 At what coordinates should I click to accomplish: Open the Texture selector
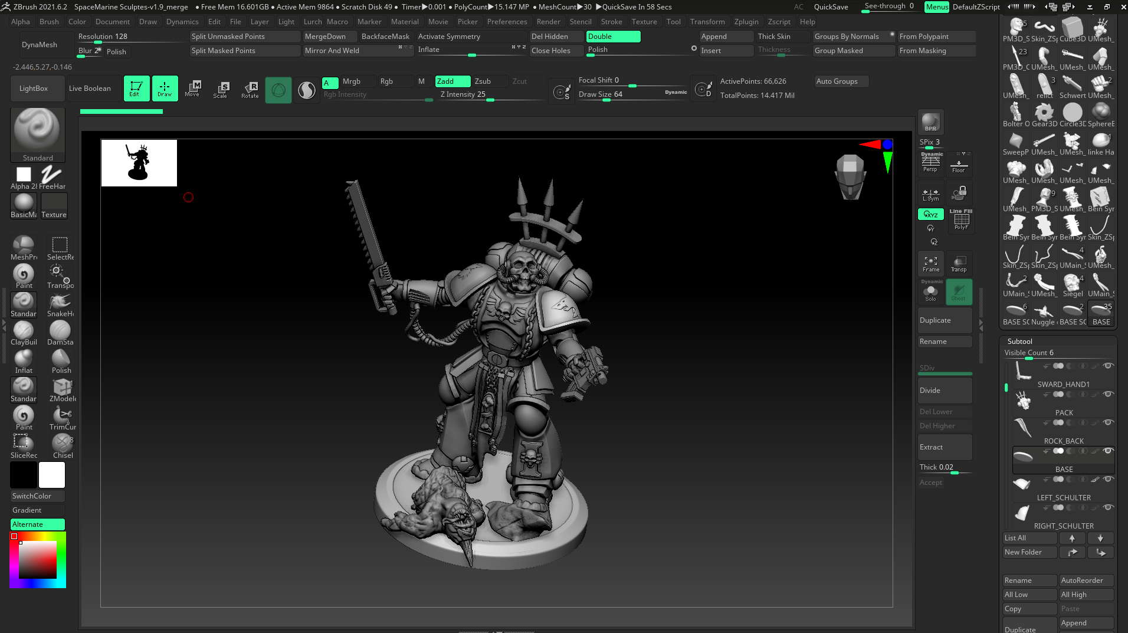pos(54,205)
